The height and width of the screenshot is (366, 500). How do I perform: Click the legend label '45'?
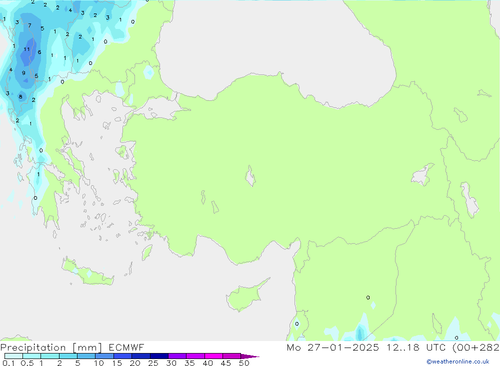tap(226, 363)
